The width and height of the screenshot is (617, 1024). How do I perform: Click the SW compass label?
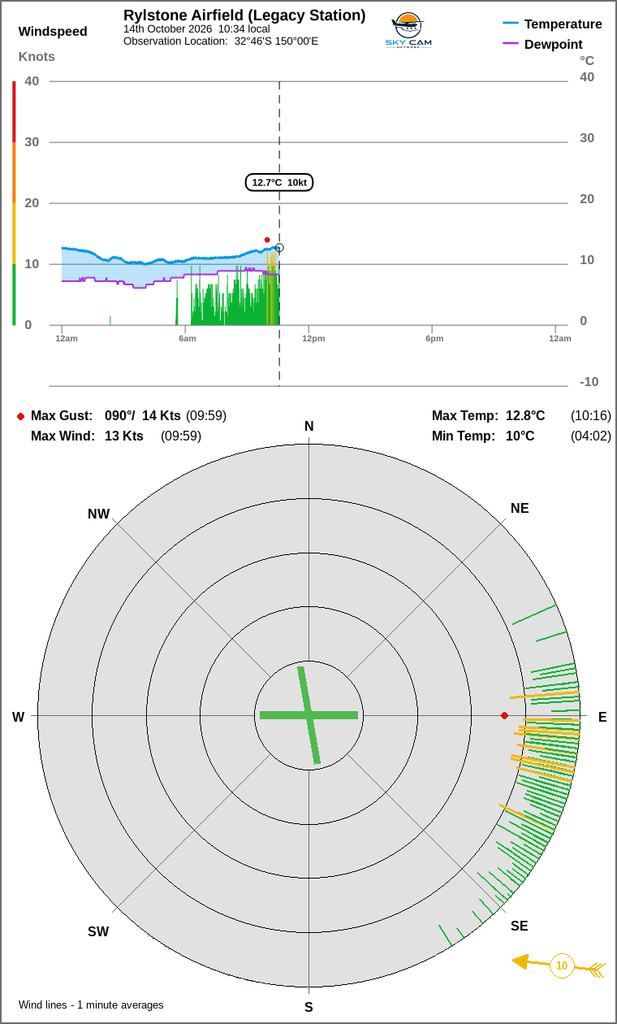[x=98, y=932]
